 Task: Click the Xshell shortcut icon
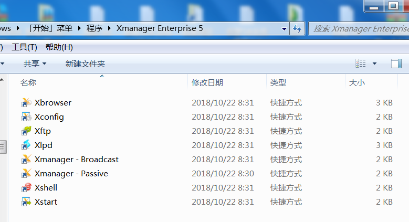(26, 187)
